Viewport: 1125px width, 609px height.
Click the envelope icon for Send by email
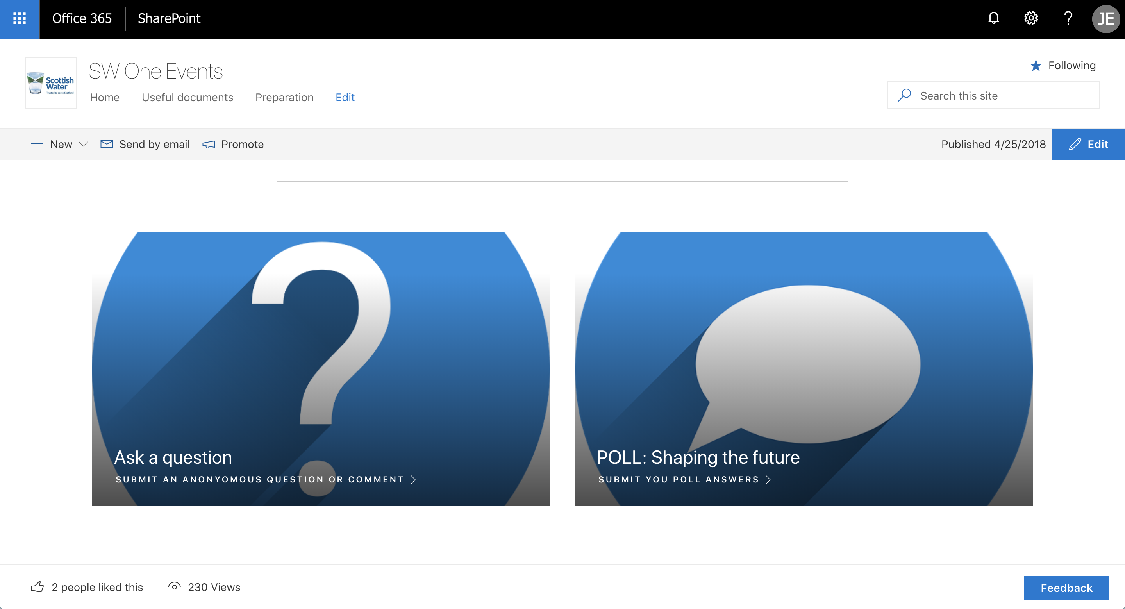pyautogui.click(x=107, y=144)
